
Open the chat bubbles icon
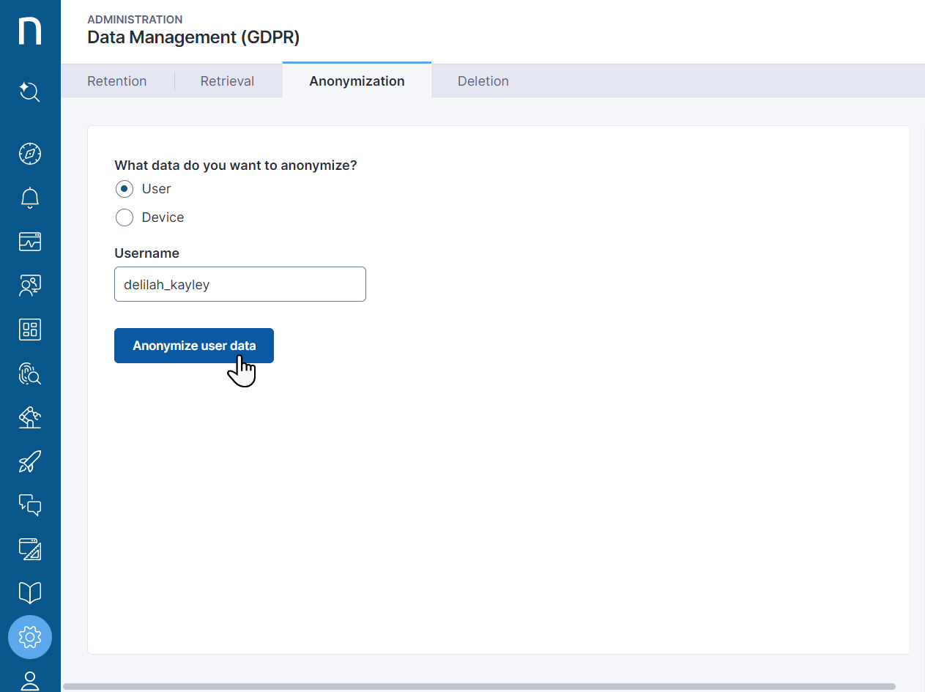pos(30,505)
